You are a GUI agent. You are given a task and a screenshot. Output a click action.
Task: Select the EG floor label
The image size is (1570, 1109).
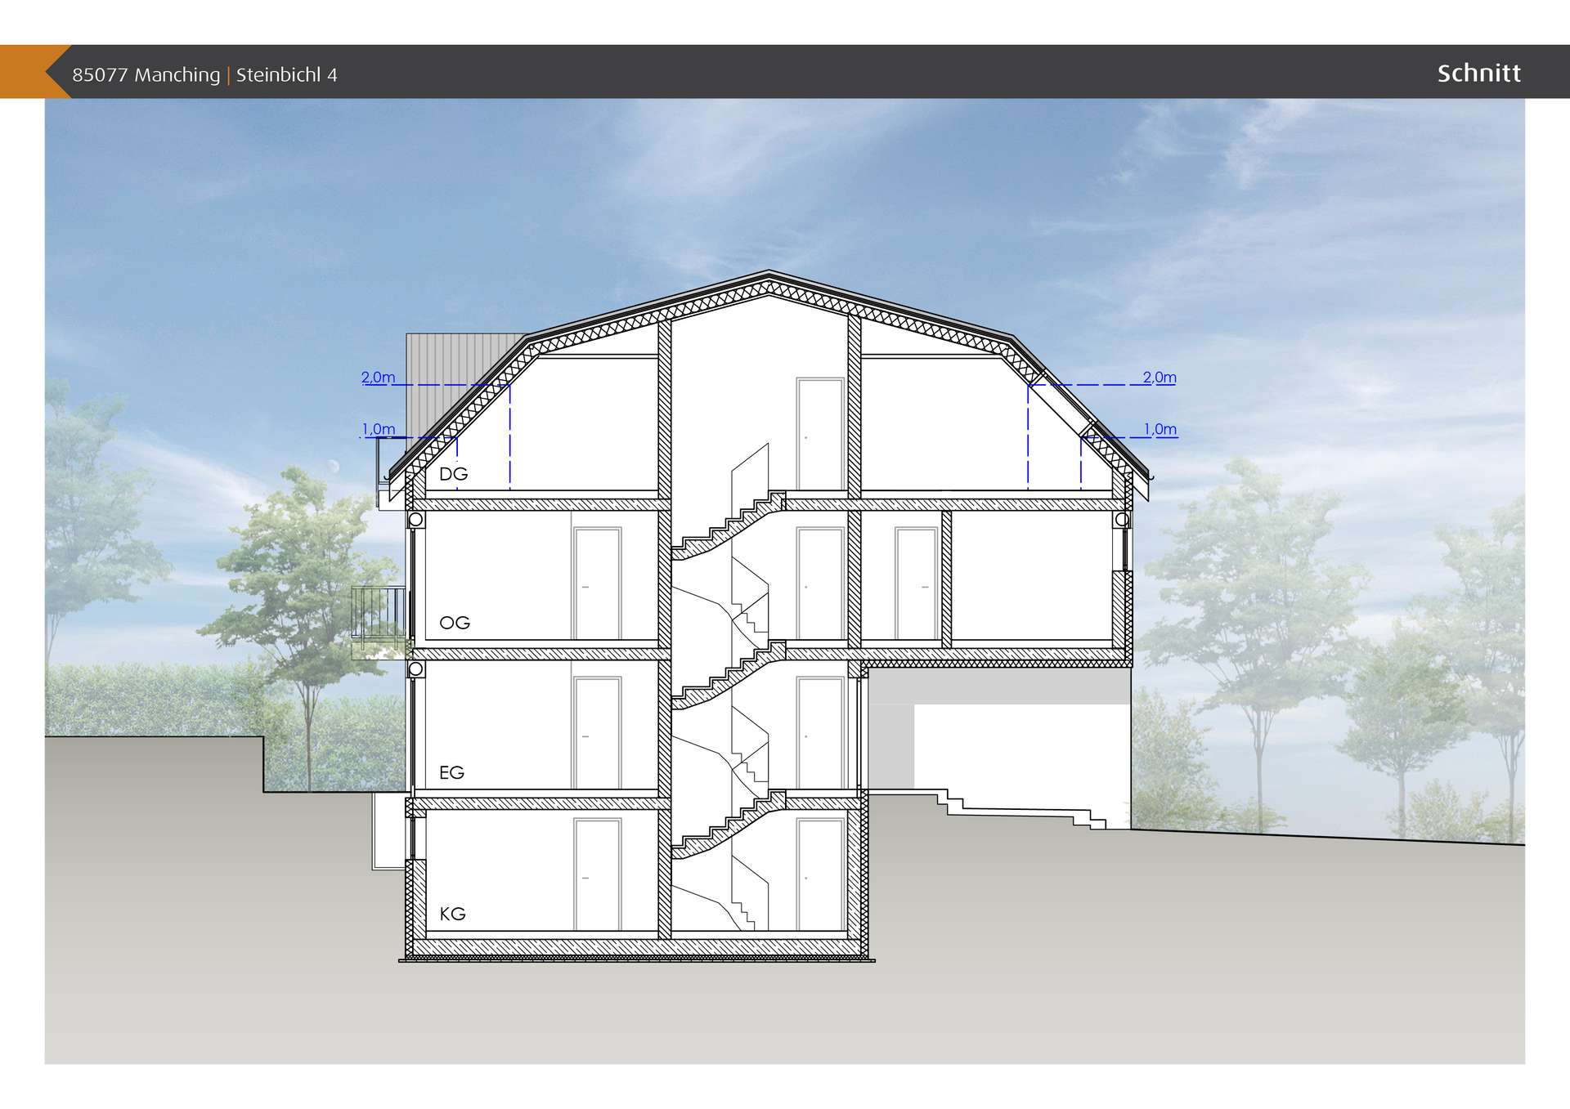pyautogui.click(x=451, y=772)
